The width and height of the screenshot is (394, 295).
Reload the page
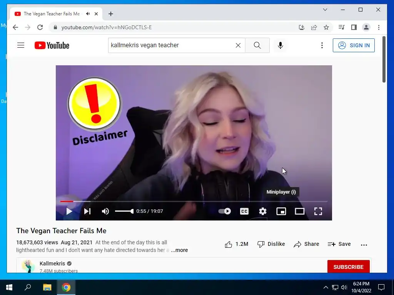40,27
